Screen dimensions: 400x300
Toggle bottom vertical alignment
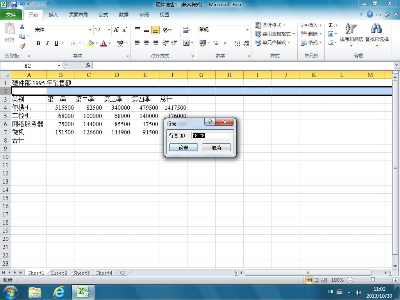click(155, 30)
